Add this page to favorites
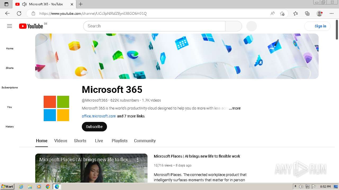Screen dimensions: 339x190 pos(282,13)
